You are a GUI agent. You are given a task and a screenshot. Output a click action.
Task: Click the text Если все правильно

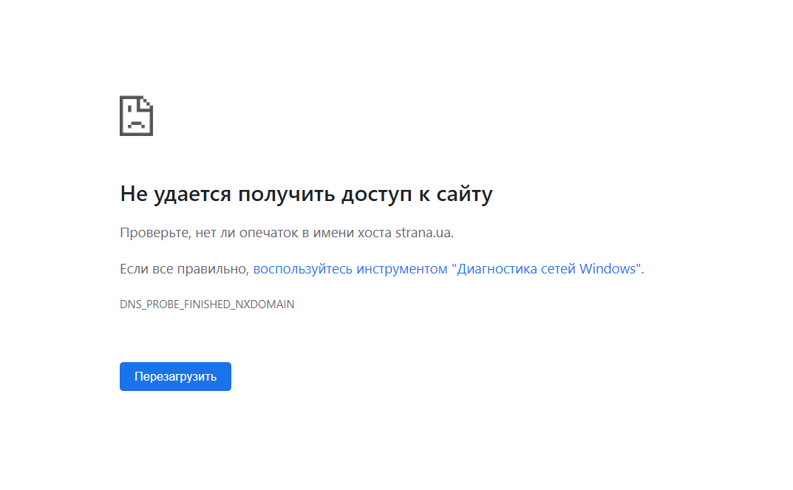tap(184, 269)
